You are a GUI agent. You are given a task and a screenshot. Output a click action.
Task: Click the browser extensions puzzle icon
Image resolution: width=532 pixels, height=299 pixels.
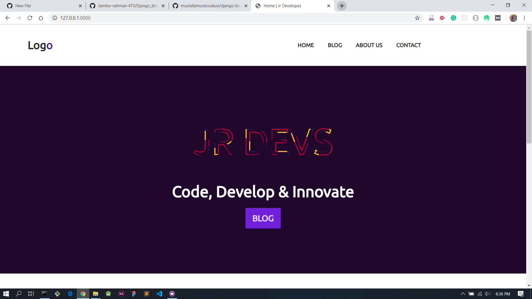(464, 18)
